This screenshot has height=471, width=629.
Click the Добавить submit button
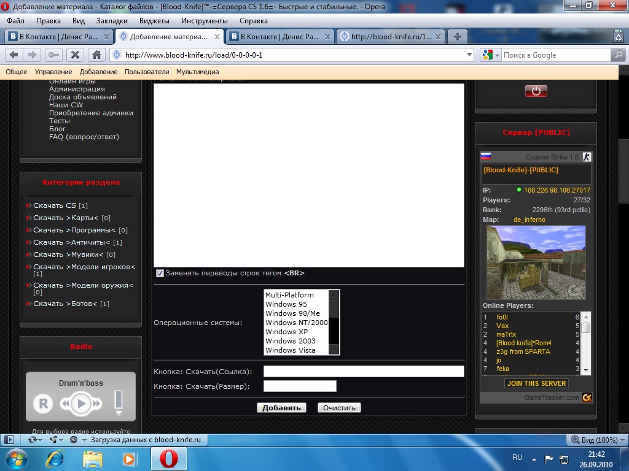tap(281, 408)
